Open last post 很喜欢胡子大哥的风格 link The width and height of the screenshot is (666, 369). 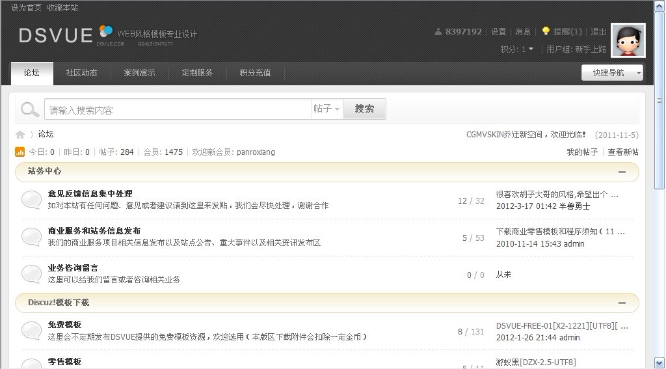point(557,195)
